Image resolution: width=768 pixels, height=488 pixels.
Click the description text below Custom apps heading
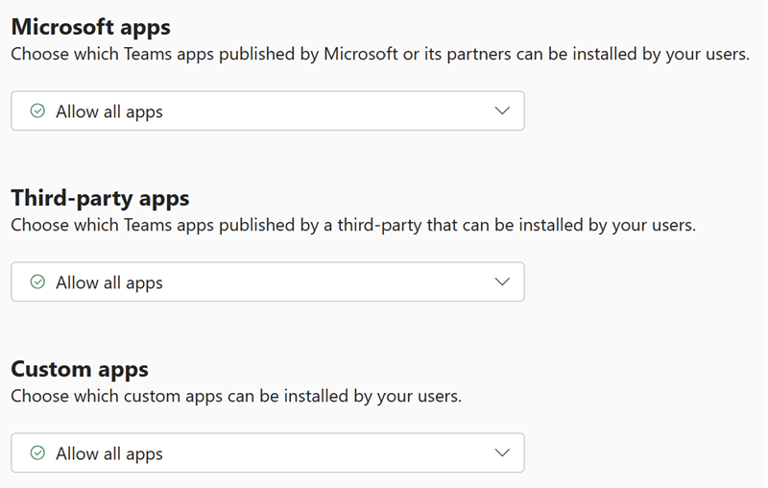point(236,396)
